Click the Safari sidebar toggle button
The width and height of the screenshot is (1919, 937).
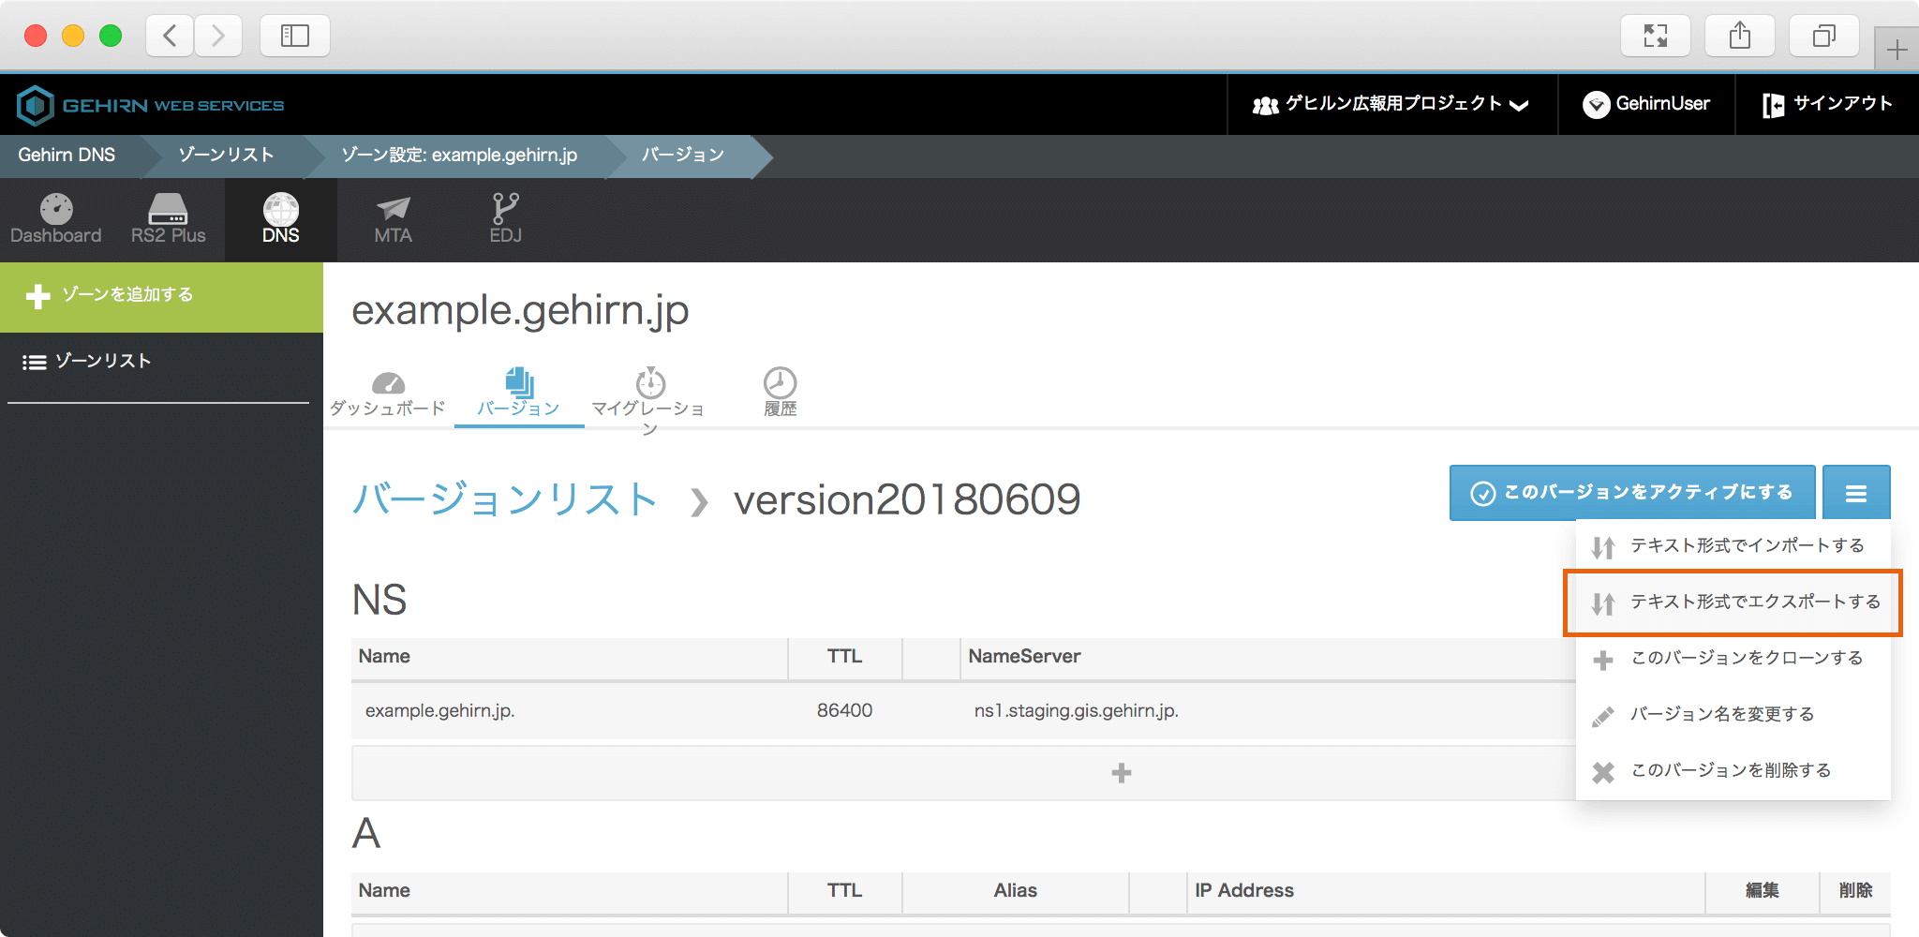(x=294, y=37)
